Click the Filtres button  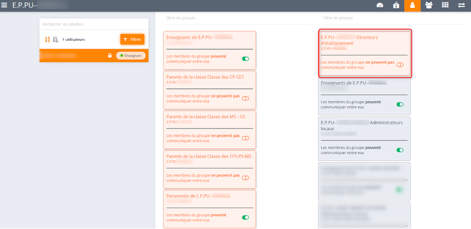132,39
